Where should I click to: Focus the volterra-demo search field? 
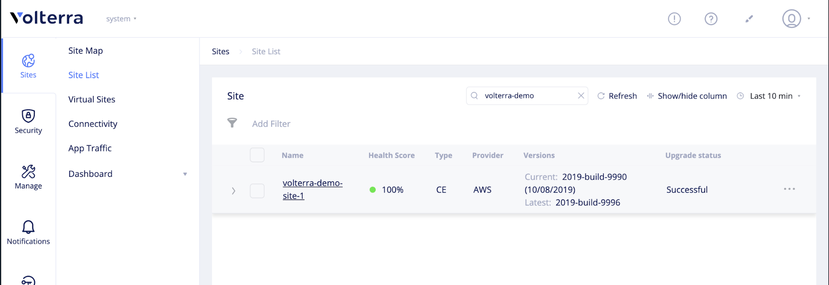pyautogui.click(x=527, y=96)
